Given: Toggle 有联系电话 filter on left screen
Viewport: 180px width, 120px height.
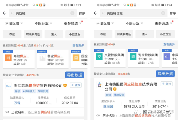Looking at the screenshot, I should click(33, 34).
